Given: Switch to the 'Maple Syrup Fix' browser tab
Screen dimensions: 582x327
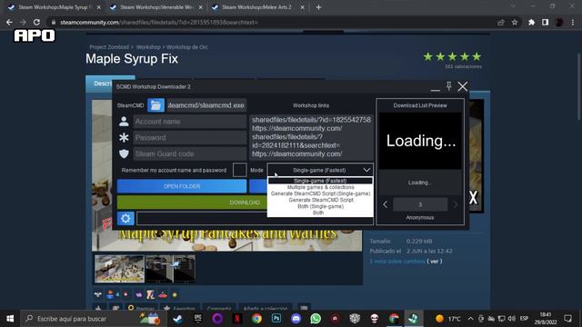Looking at the screenshot, I should 55,7.
